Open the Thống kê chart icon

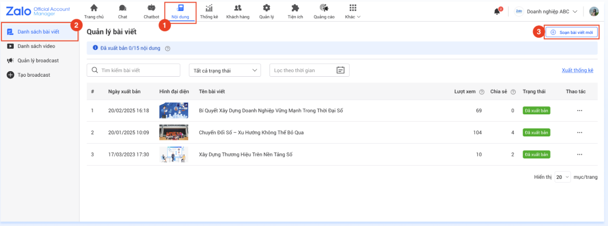click(209, 8)
